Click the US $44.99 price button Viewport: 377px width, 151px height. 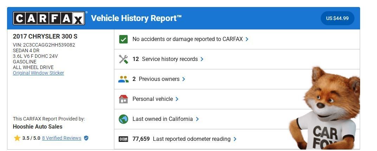tap(337, 18)
